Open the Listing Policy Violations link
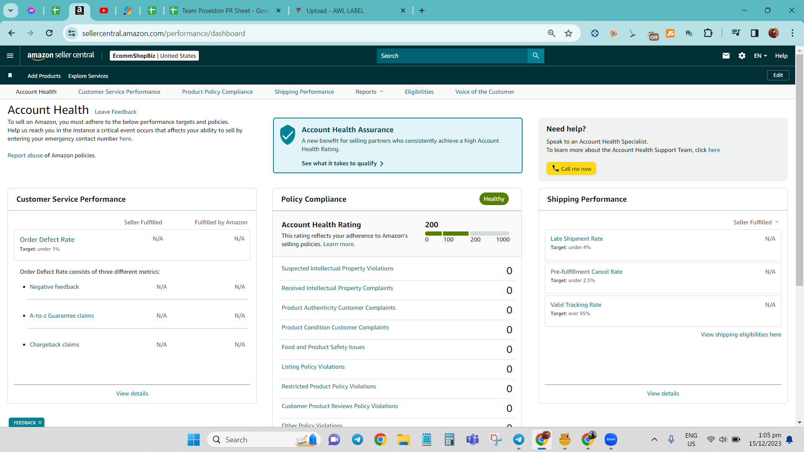 click(313, 367)
